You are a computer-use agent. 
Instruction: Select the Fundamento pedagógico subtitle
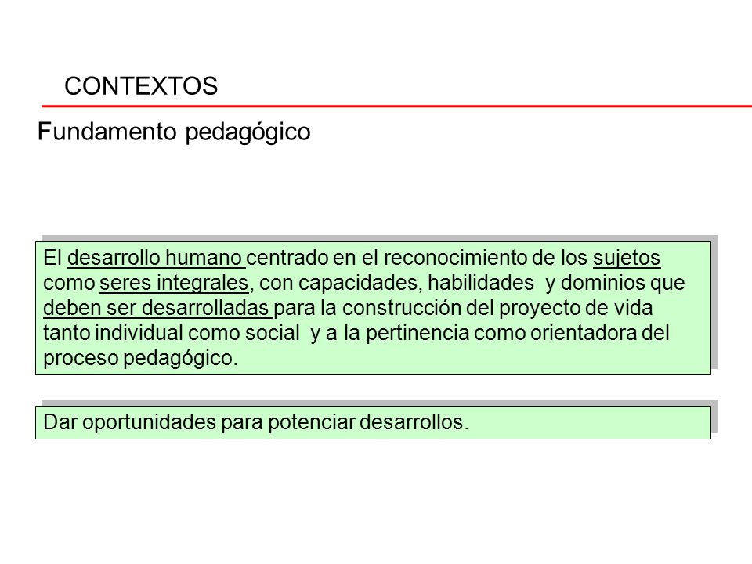174,132
